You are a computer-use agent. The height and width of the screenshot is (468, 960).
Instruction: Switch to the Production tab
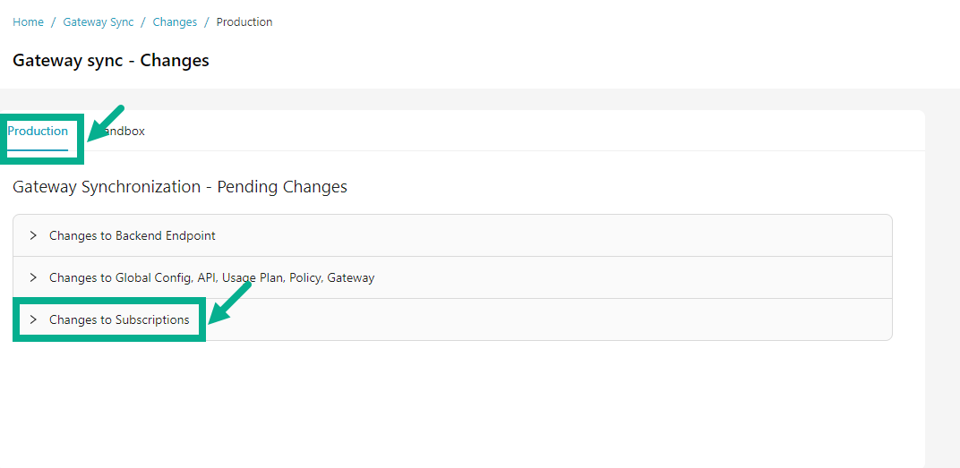click(38, 132)
